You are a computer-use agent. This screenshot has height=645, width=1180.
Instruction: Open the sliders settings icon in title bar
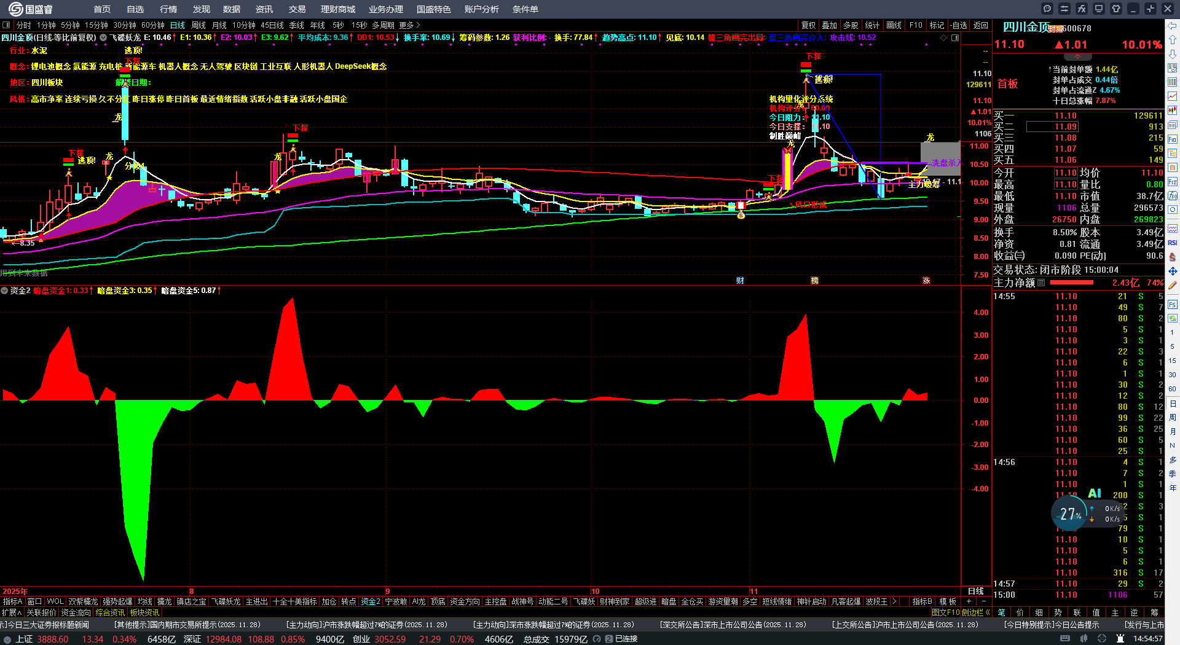click(x=1064, y=9)
